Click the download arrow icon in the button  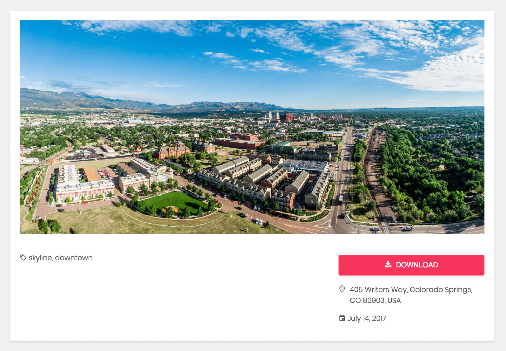388,265
